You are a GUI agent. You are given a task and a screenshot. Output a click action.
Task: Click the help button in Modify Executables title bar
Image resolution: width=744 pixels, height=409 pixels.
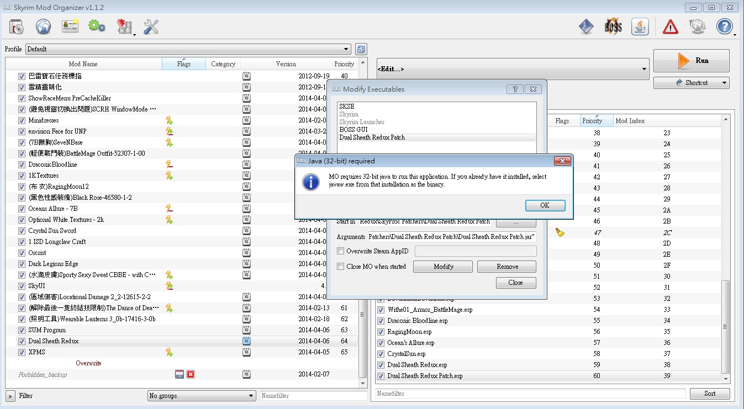pos(515,89)
